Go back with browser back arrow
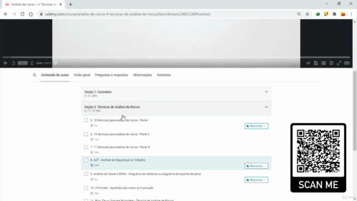Screen dimensions: 357x201 (x=6, y=14)
